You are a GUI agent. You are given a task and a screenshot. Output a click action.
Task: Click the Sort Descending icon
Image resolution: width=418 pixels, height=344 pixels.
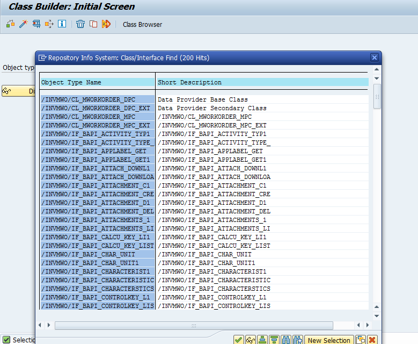[x=274, y=340]
